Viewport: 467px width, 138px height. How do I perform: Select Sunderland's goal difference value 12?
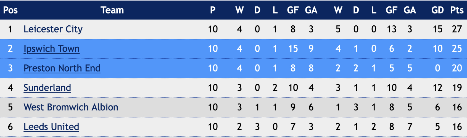437,88
